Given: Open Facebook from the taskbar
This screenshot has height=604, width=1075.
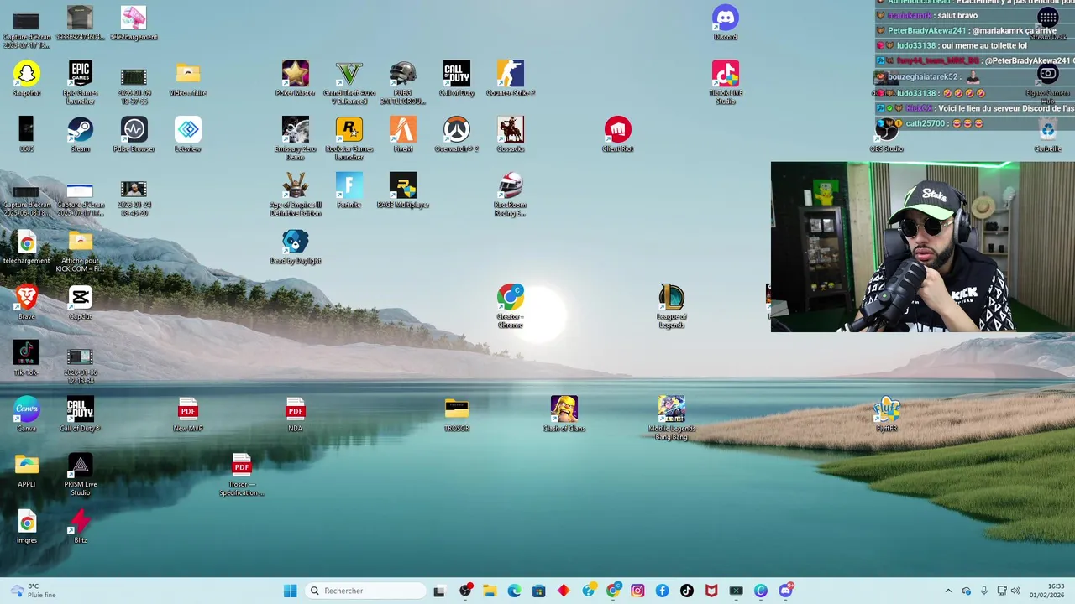Looking at the screenshot, I should (x=662, y=591).
